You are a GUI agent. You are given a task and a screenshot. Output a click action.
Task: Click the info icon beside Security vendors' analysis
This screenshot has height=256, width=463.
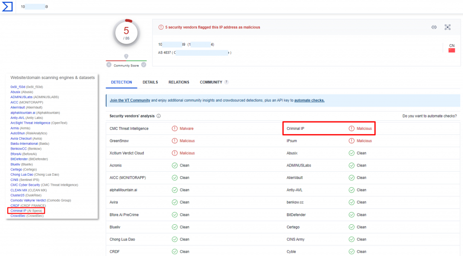159,116
